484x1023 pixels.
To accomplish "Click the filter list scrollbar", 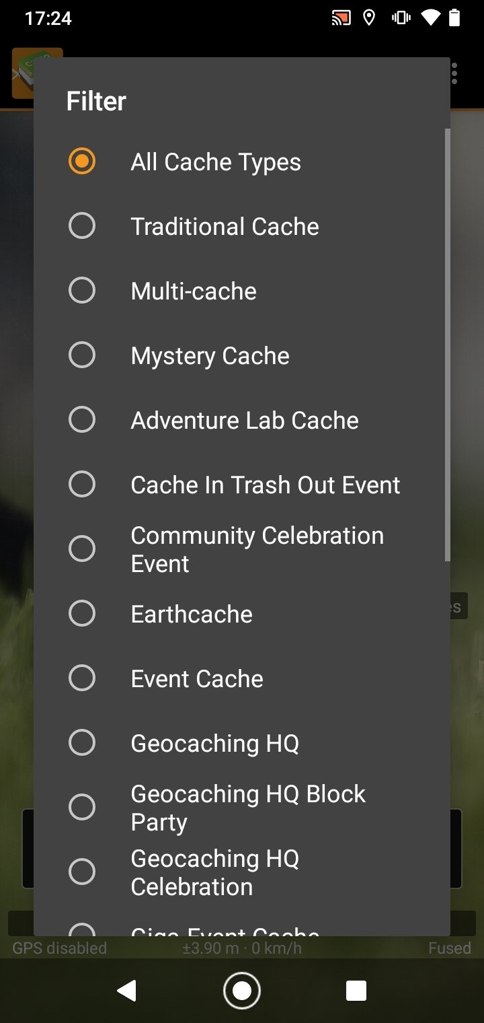I will tap(447, 345).
